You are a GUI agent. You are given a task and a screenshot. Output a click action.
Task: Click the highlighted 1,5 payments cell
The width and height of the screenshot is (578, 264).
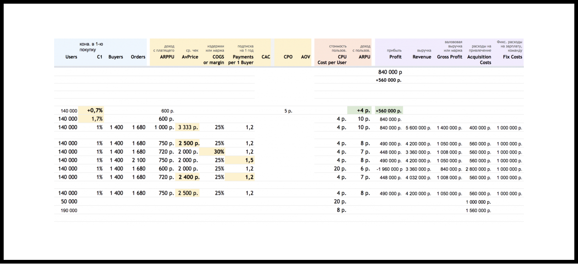pyautogui.click(x=247, y=160)
